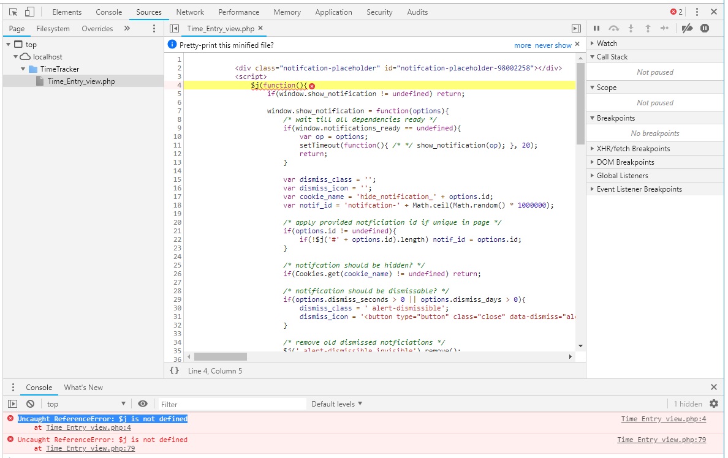
Task: Deactivate breakpoints using the toolbar icon
Action: pyautogui.click(x=687, y=29)
